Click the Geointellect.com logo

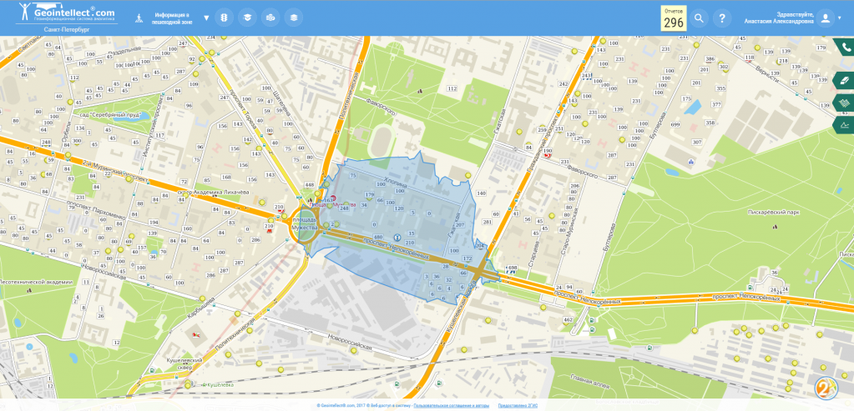click(x=67, y=13)
